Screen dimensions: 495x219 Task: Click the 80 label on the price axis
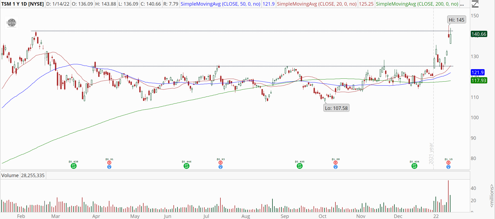pos(473,158)
